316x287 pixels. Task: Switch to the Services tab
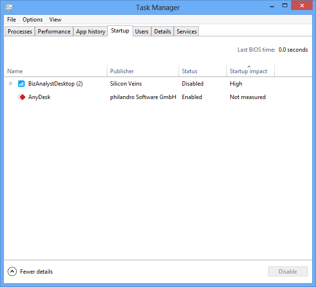point(187,32)
